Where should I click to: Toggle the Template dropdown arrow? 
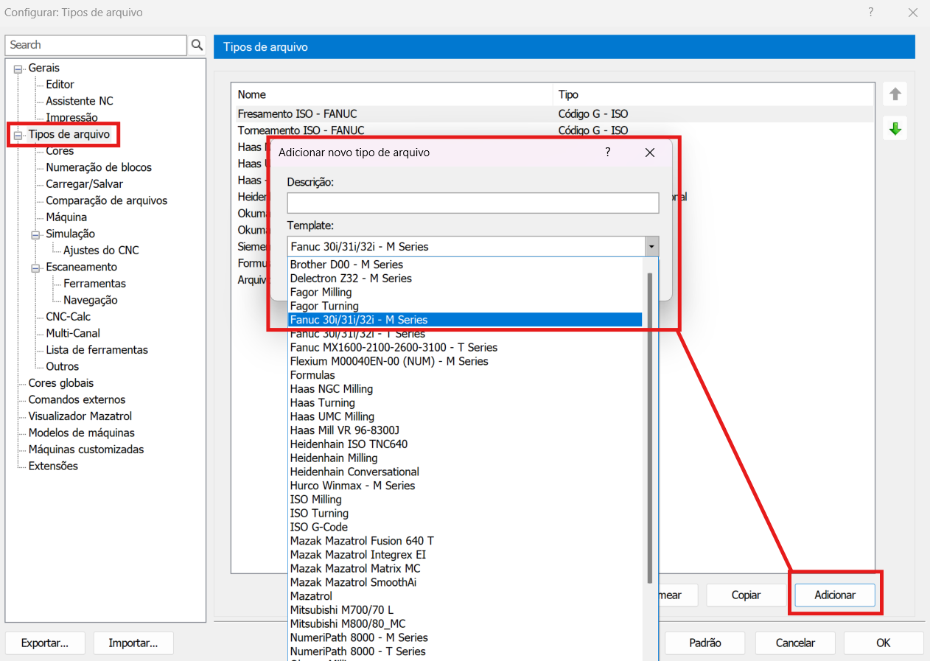[x=651, y=246]
